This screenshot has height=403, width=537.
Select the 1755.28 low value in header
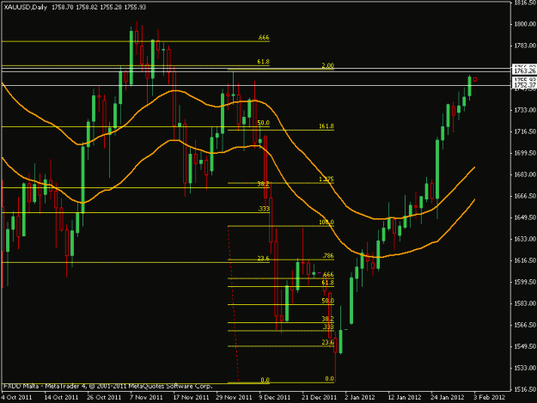[111, 7]
